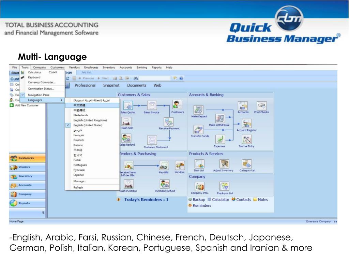Viewport: 349px width, 262px height.
Task: Click the Purchase Refund icon
Action: coord(165,184)
